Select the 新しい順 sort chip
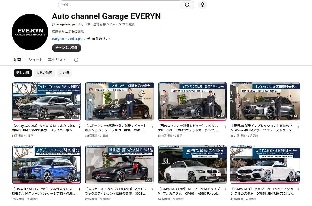The width and height of the screenshot is (312, 206). click(x=23, y=73)
